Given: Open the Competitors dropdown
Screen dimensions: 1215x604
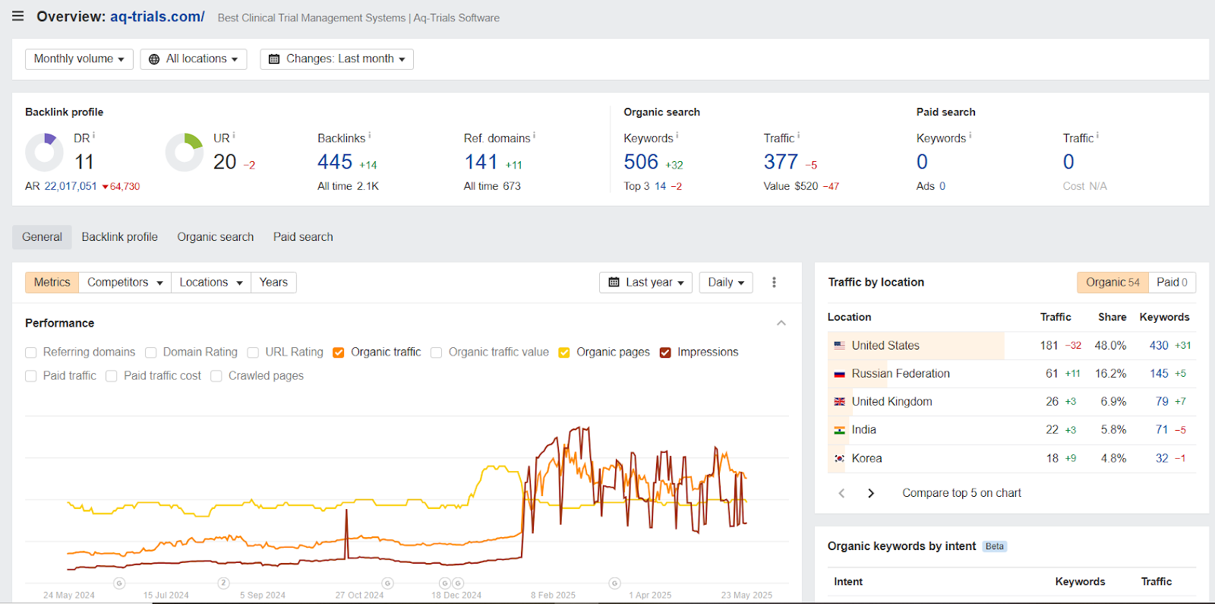Looking at the screenshot, I should click(125, 283).
